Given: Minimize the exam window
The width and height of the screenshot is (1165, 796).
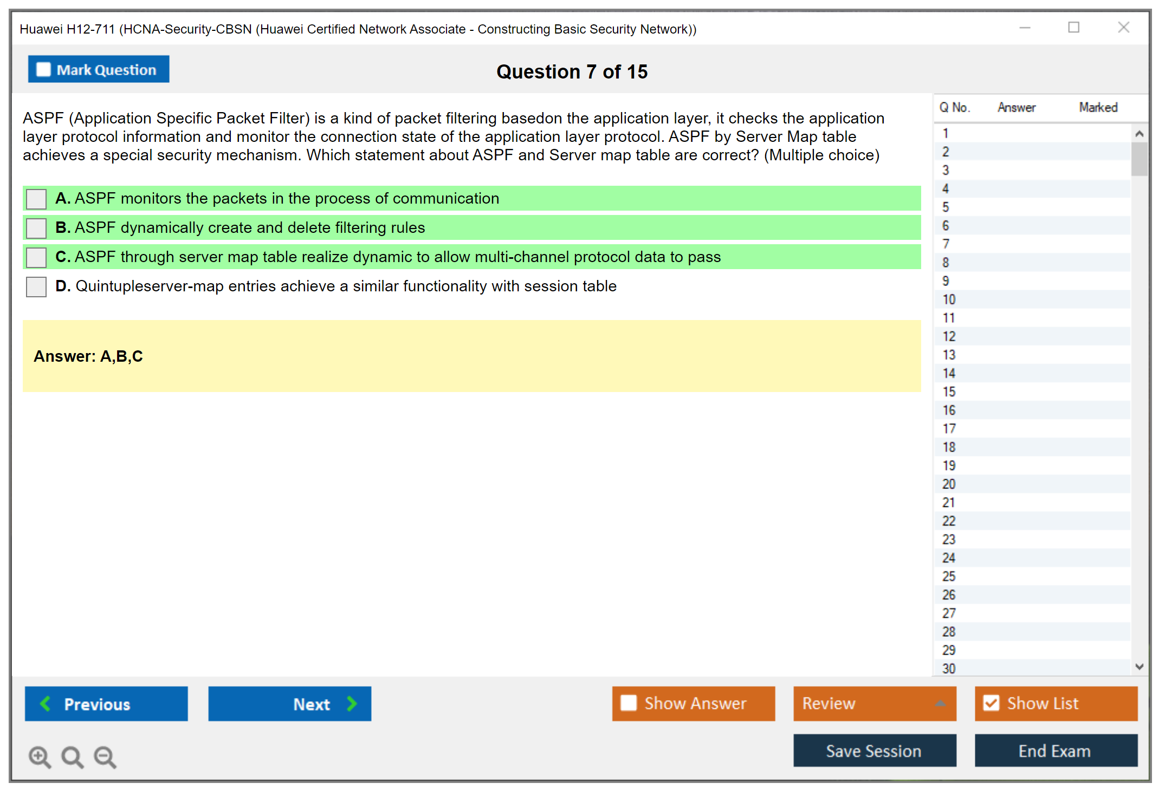Looking at the screenshot, I should click(1025, 28).
